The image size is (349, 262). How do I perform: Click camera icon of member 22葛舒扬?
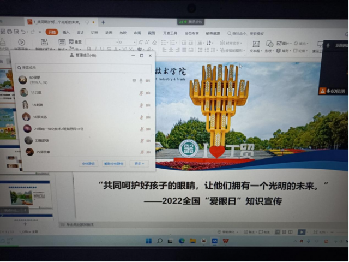pyautogui.click(x=148, y=140)
